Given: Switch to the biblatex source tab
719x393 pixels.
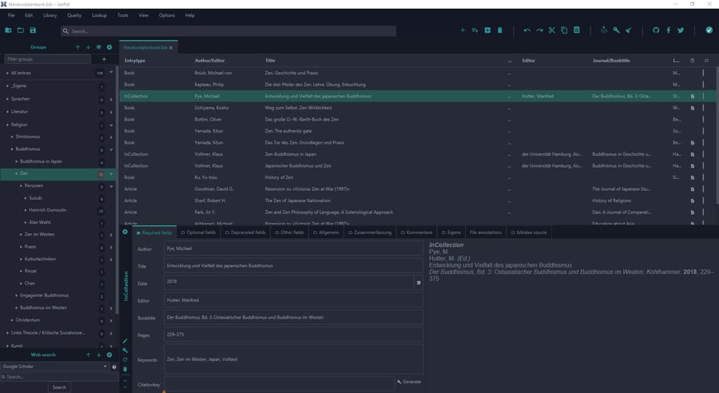Looking at the screenshot, I should [529, 232].
